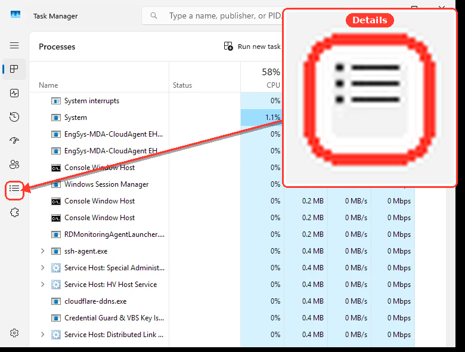Click the Task Manager app icon
465x352 pixels.
[15, 14]
